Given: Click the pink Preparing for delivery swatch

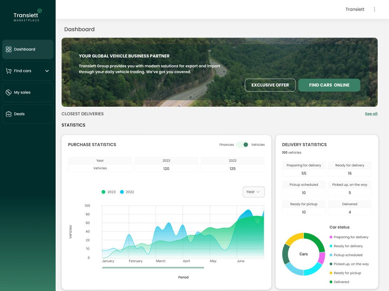Looking at the screenshot, I should [331, 237].
